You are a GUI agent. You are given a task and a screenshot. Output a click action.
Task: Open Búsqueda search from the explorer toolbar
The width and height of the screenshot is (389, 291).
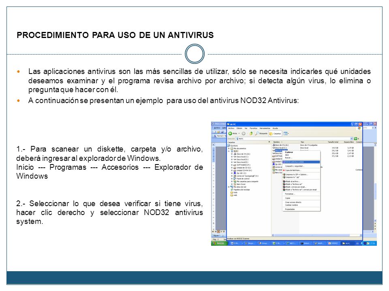point(261,133)
